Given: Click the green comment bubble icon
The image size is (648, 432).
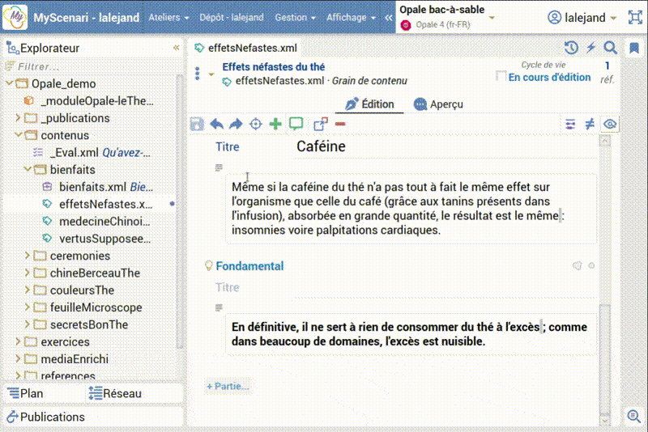Looking at the screenshot, I should 296,124.
